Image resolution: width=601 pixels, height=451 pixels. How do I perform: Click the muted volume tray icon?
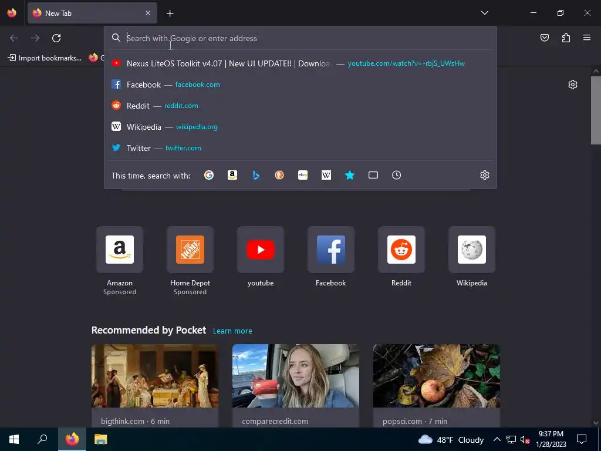(525, 439)
